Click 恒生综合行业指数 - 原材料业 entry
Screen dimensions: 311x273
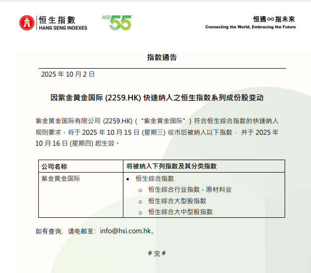click(190, 189)
